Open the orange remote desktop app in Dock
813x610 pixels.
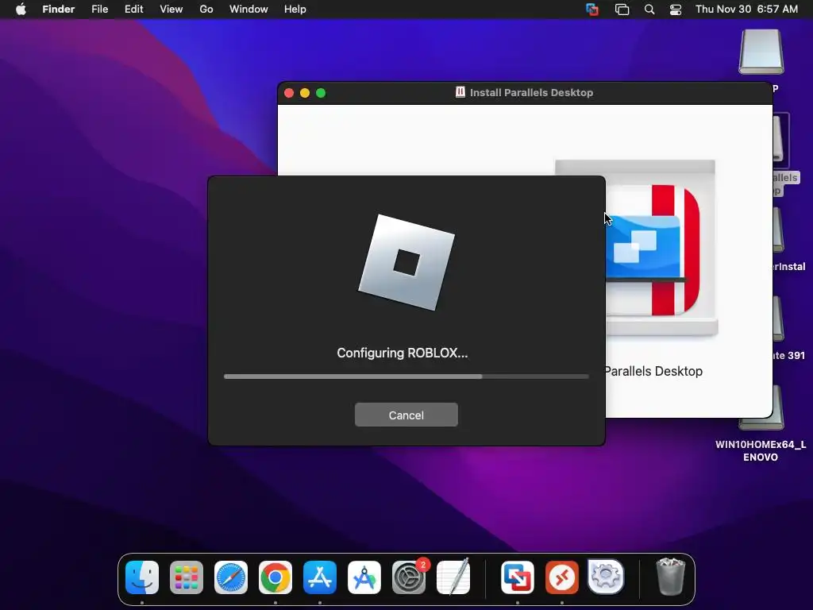point(562,577)
